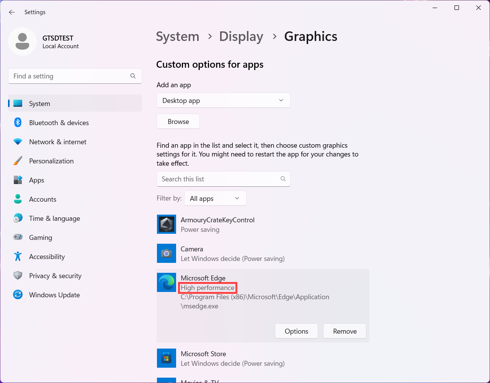Open the Accounts settings page
This screenshot has width=490, height=383.
point(42,199)
